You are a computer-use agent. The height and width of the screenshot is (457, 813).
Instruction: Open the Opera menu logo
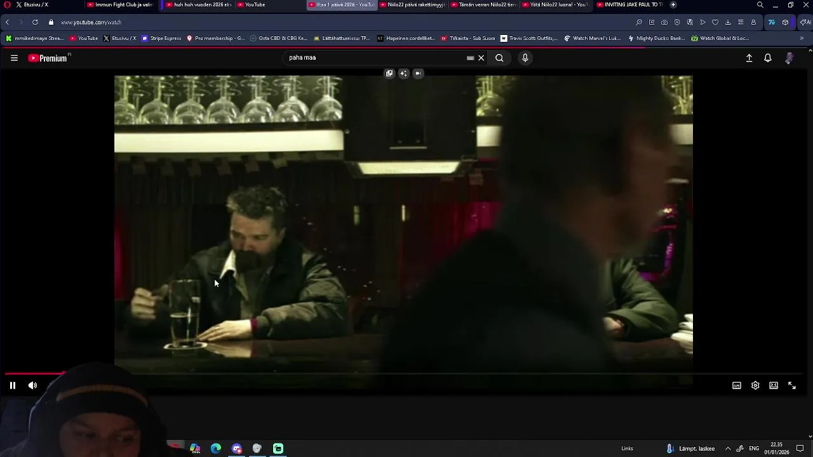click(x=7, y=4)
